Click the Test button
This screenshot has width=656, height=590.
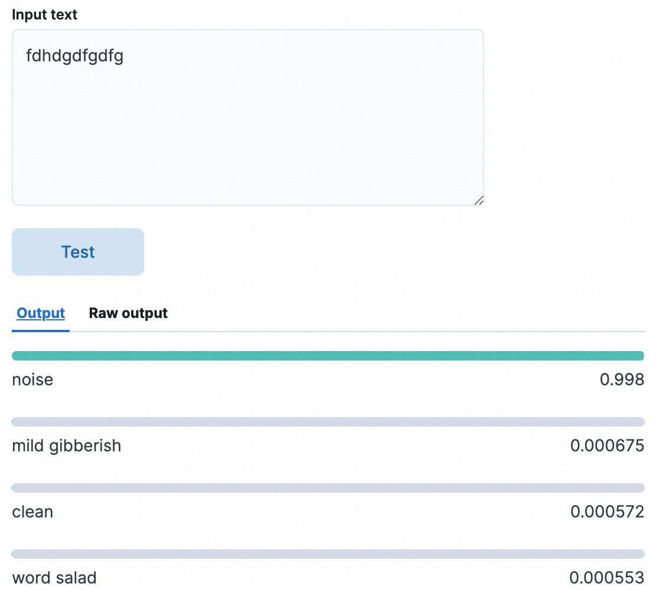(x=78, y=252)
